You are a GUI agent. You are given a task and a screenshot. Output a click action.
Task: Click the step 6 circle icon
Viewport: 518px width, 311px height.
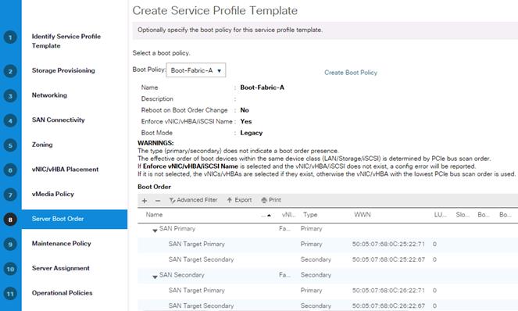(x=10, y=170)
